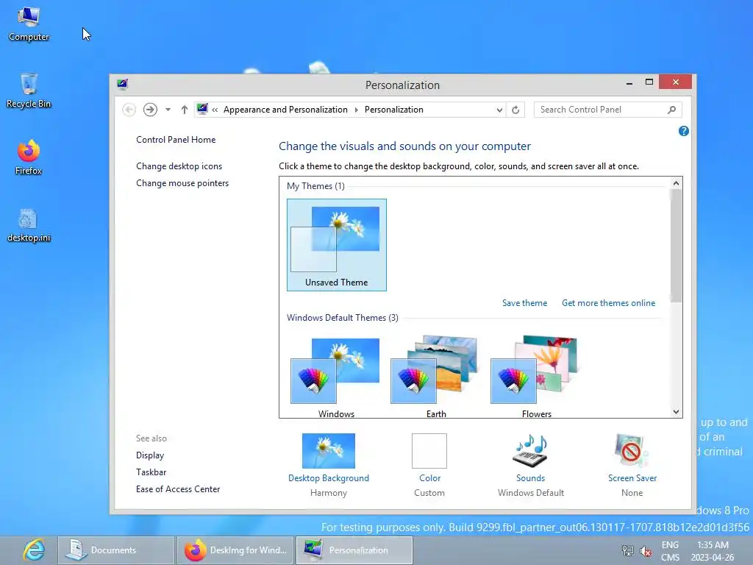
Task: Open the Screen Saver icon
Action: 631,451
